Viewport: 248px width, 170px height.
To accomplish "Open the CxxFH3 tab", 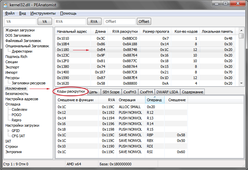I will coord(130,92).
